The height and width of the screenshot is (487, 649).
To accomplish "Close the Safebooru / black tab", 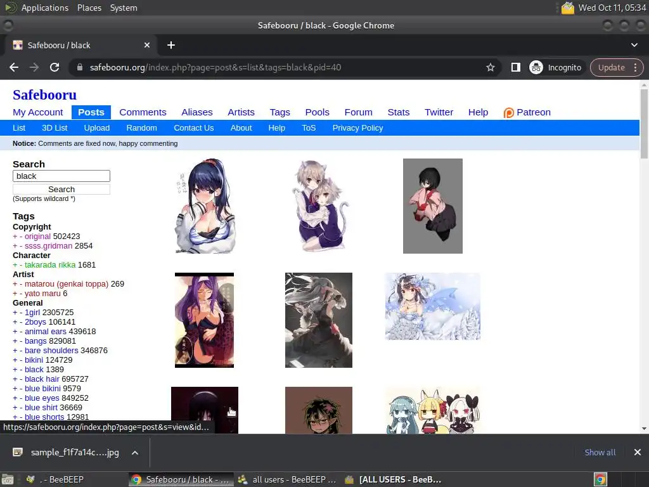I will pyautogui.click(x=147, y=45).
